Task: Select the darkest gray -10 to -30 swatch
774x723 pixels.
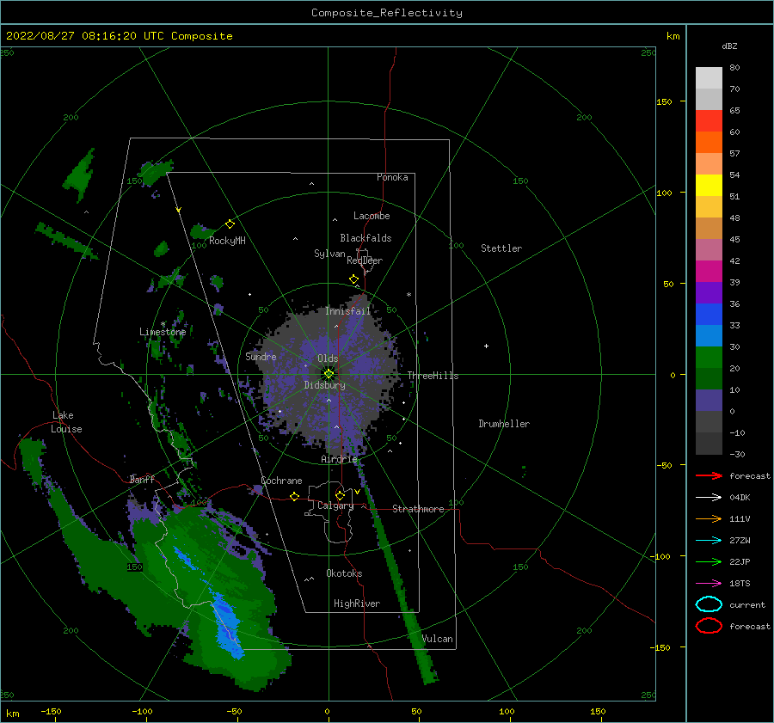Action: tap(709, 443)
